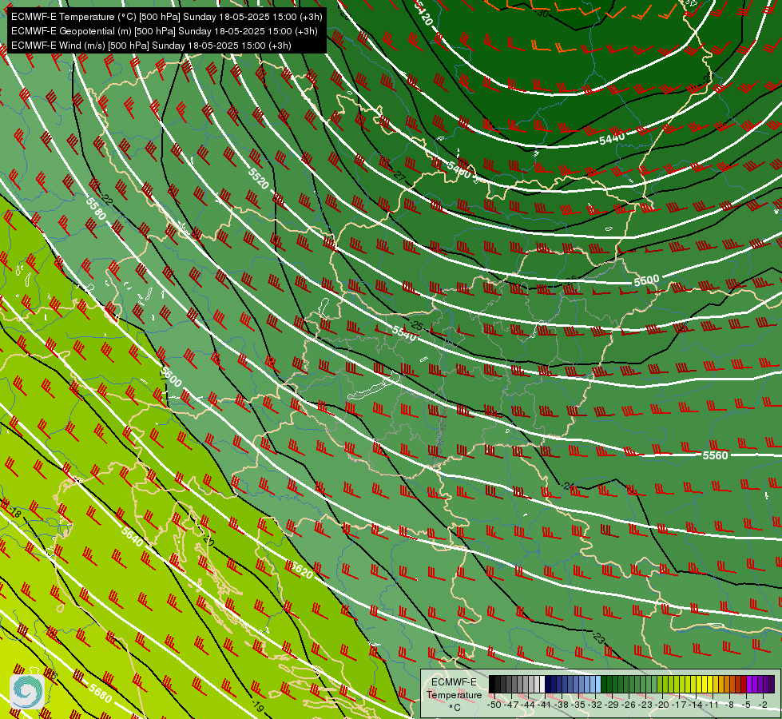This screenshot has width=782, height=719.
Task: Click the -25 isotherm label on map
Action: [x=416, y=326]
